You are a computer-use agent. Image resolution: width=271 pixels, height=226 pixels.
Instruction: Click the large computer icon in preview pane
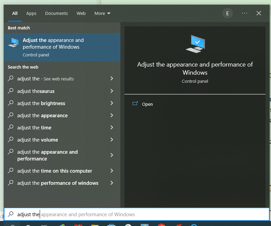pyautogui.click(x=195, y=44)
